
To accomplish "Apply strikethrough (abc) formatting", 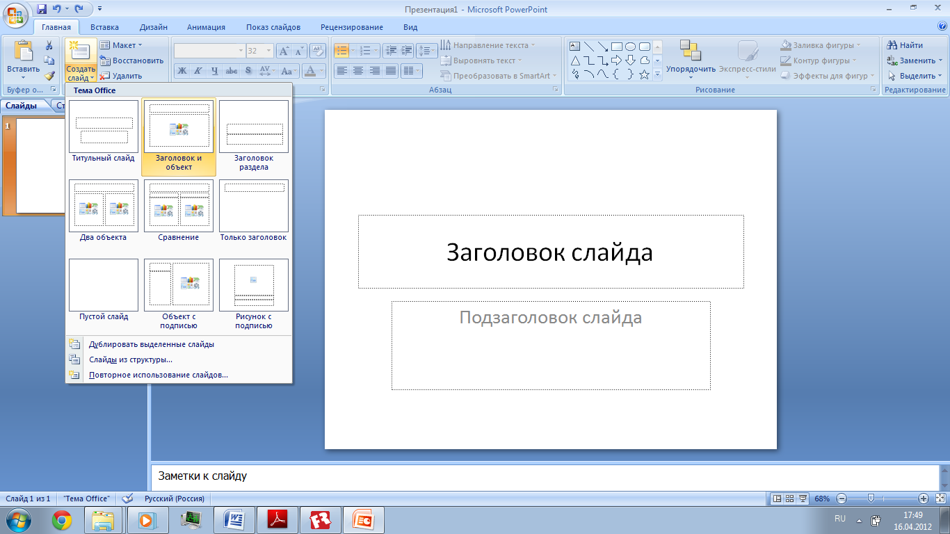I will point(231,71).
